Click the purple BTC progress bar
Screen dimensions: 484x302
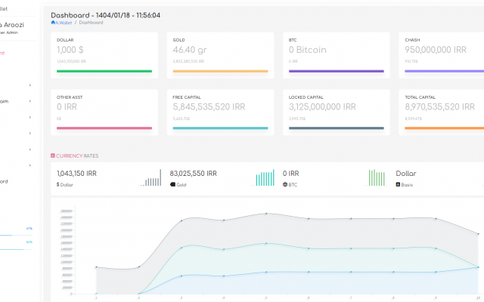point(337,72)
